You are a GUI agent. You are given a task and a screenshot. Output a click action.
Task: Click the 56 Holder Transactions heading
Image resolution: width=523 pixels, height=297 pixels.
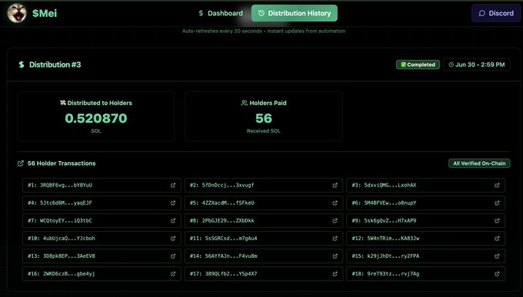click(62, 163)
